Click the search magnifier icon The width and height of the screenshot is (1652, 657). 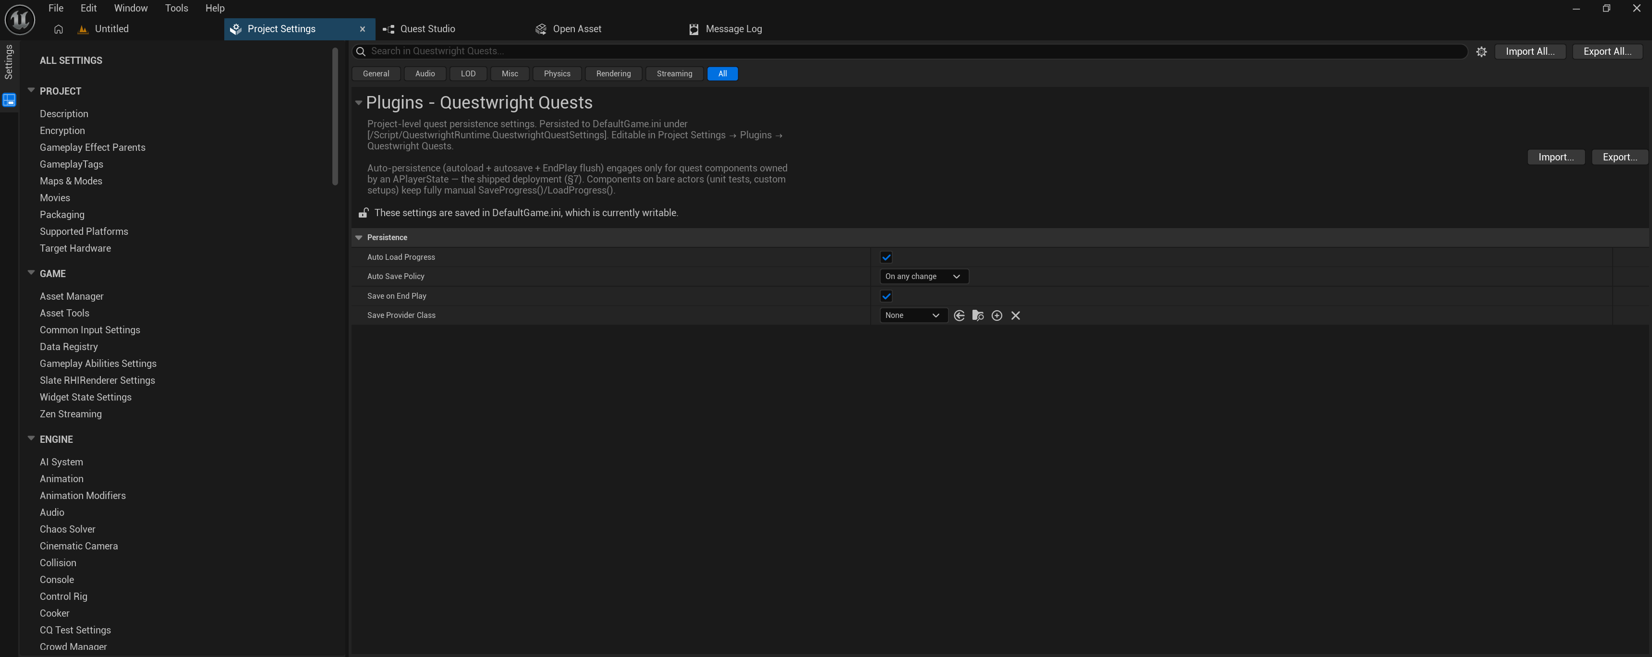(x=360, y=51)
